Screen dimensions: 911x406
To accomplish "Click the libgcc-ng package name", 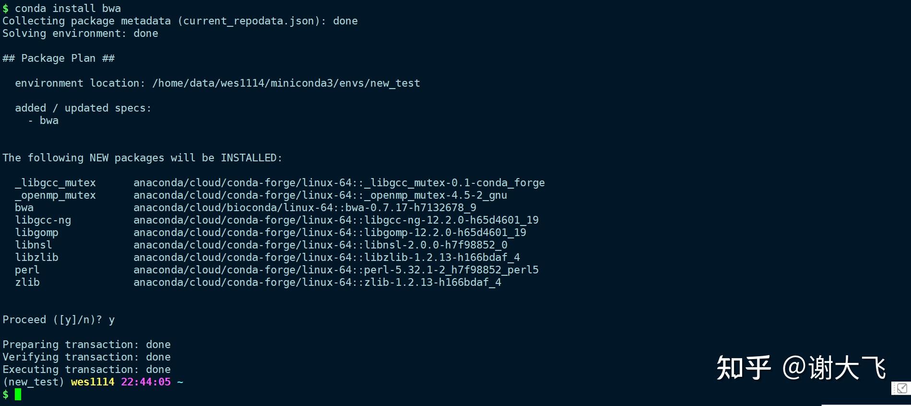I will (x=43, y=220).
